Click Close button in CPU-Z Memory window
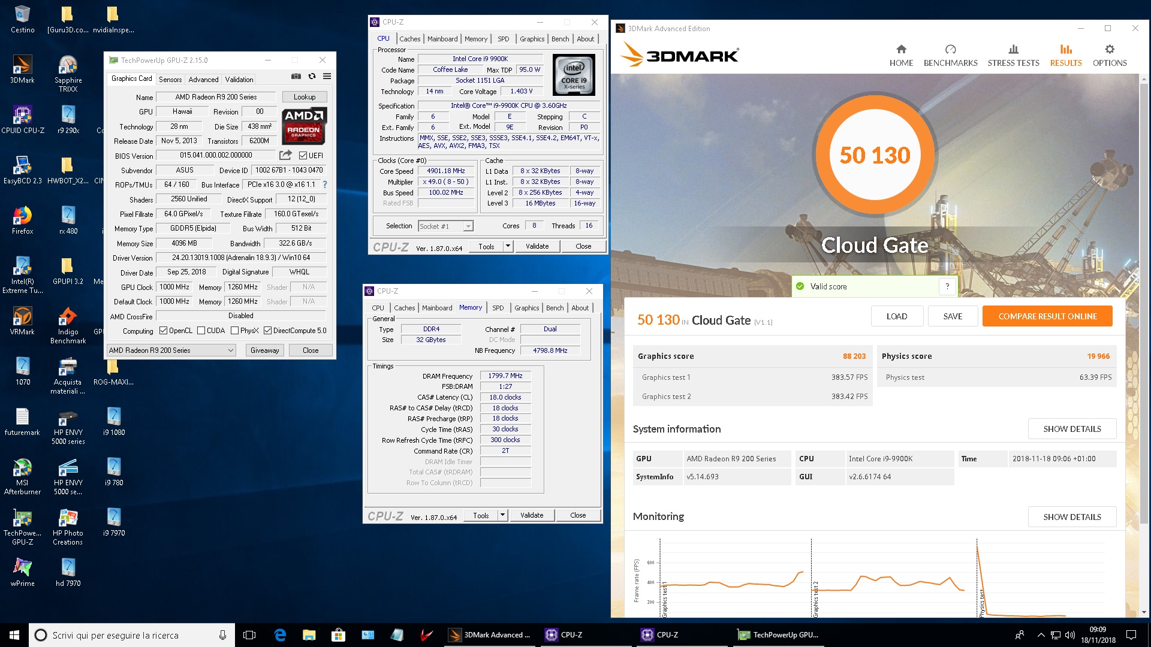This screenshot has width=1151, height=647. coord(578,515)
